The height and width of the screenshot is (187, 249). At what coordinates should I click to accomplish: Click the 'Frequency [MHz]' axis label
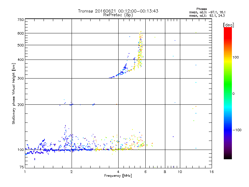118,176
